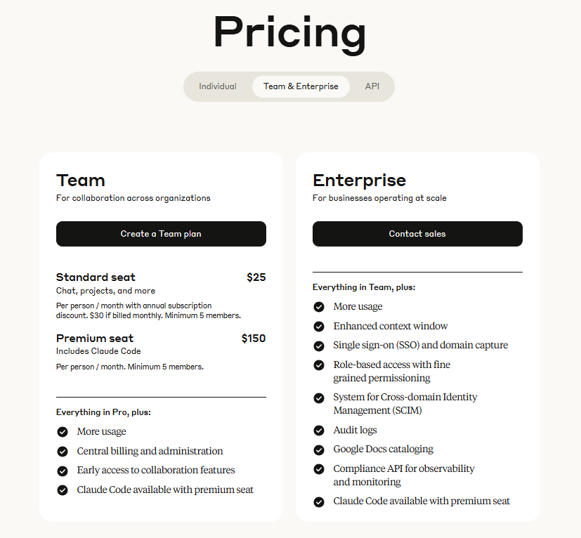Image resolution: width=581 pixels, height=538 pixels.
Task: Click the checkmark beside More usage under Team
Action: coord(63,431)
